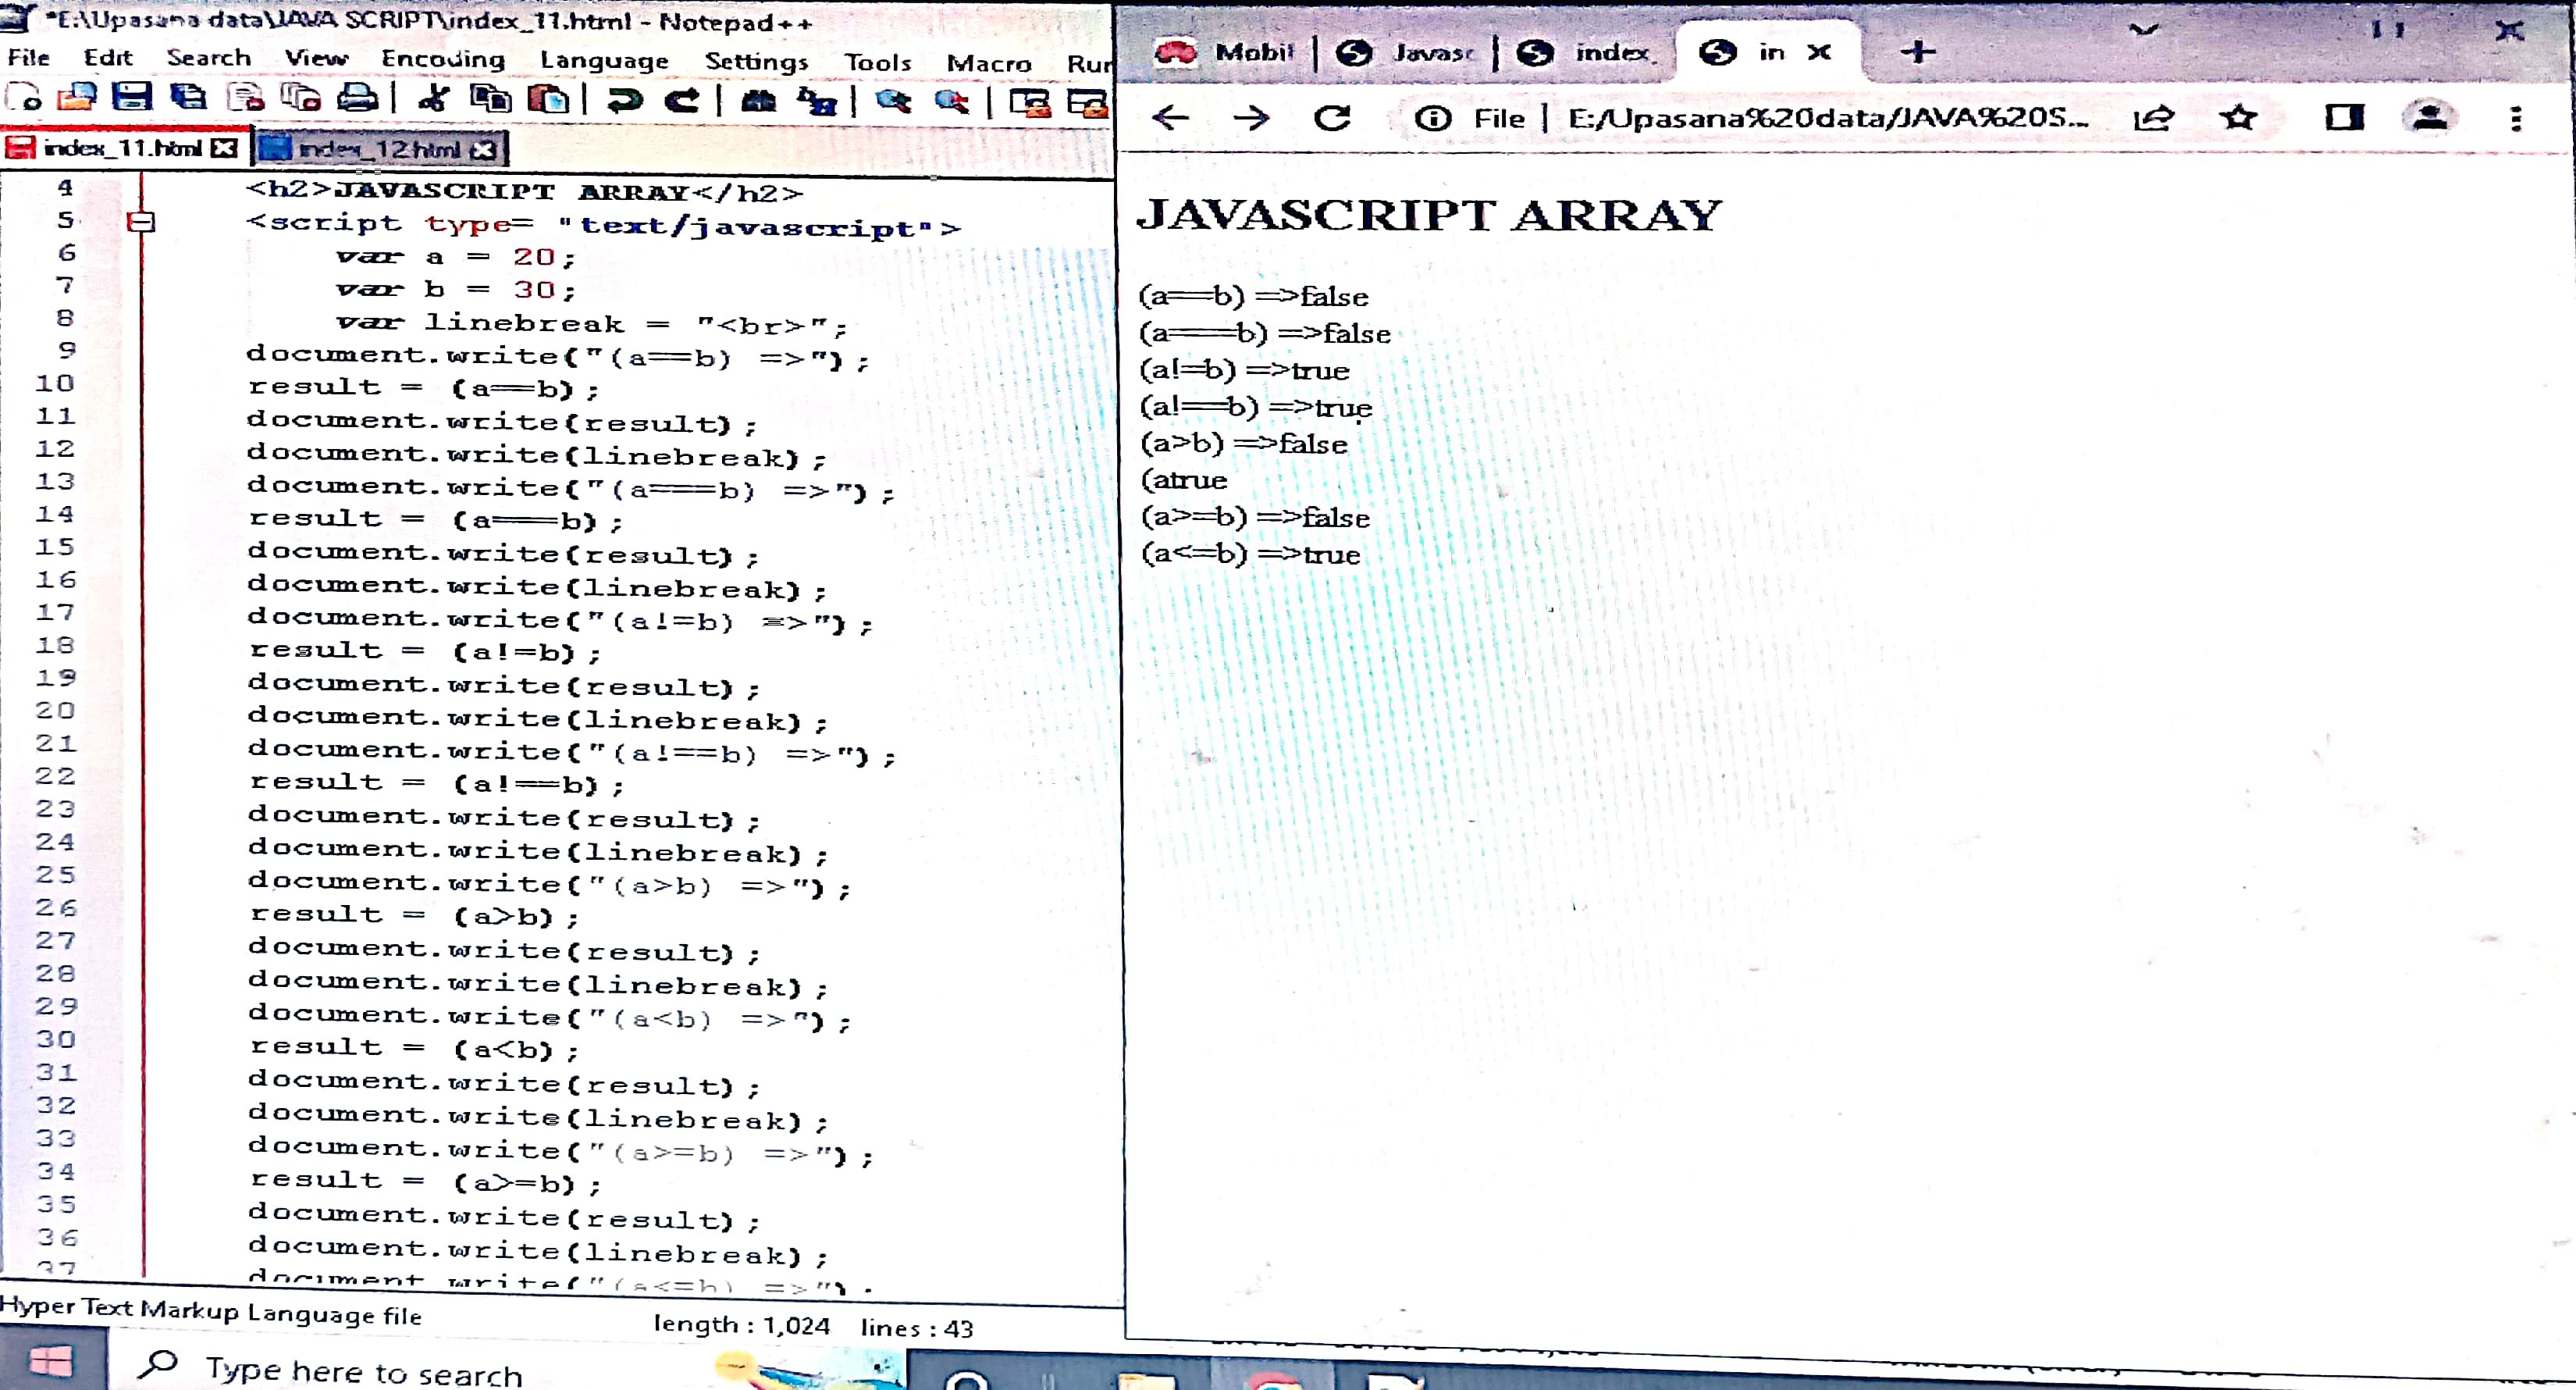
Task: Open the Chrome tab search chevron
Action: [2142, 31]
